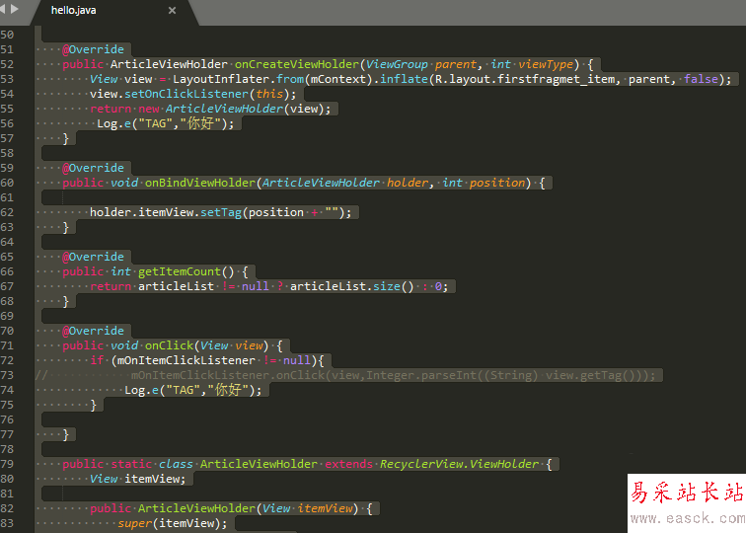Click @Override annotation on line 51
Screen dimensions: 746x533
(x=93, y=49)
